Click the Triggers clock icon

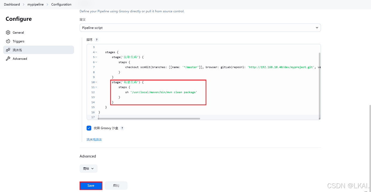tap(8, 41)
